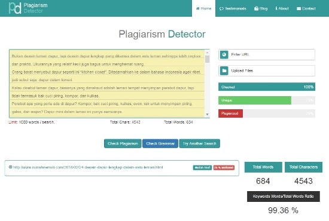Click the green Unique progress bar

[255, 100]
